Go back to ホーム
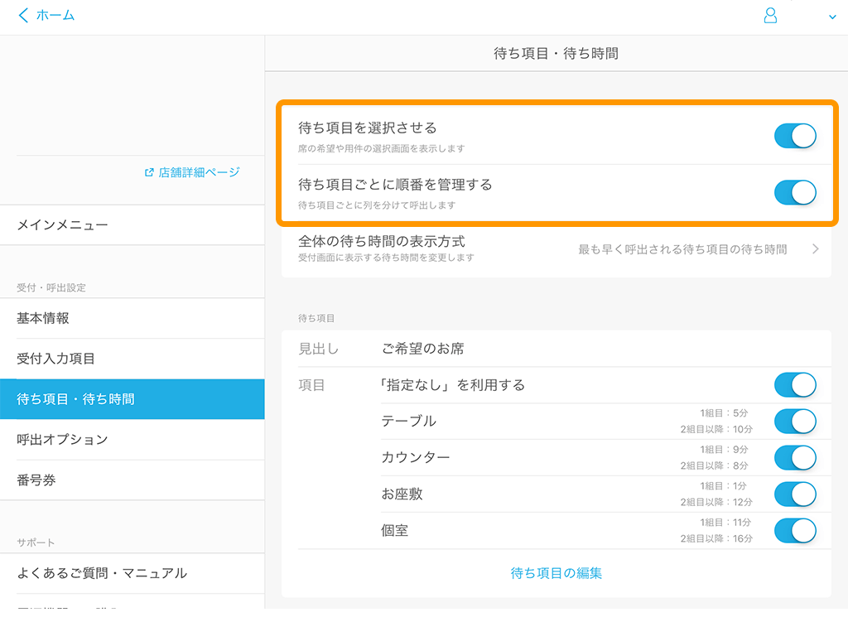Screen dimensions: 848x622 (55, 15)
